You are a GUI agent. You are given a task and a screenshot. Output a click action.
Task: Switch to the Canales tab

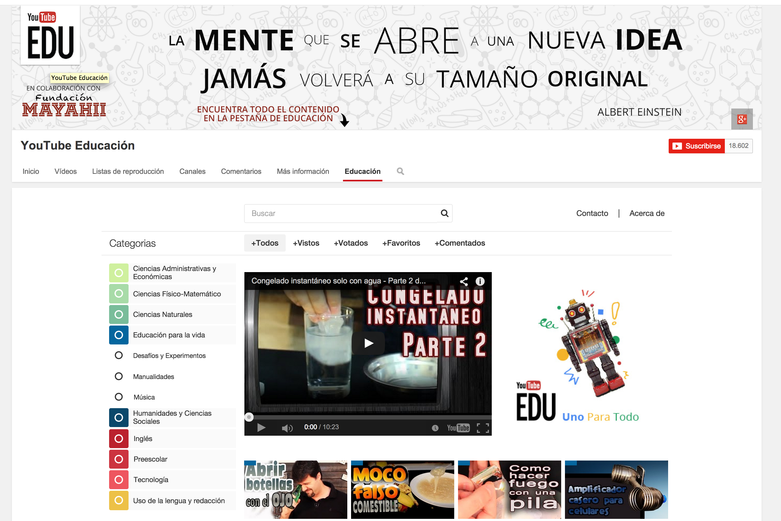193,171
